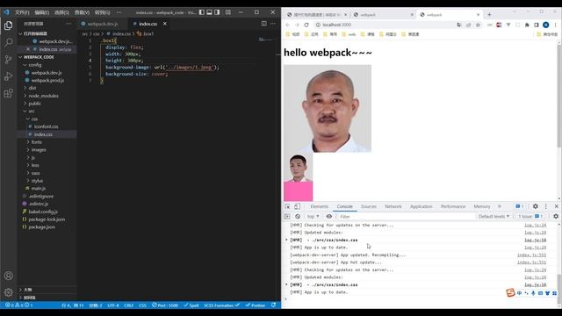Open Customize Layout in VS Code title bar

coord(228,12)
